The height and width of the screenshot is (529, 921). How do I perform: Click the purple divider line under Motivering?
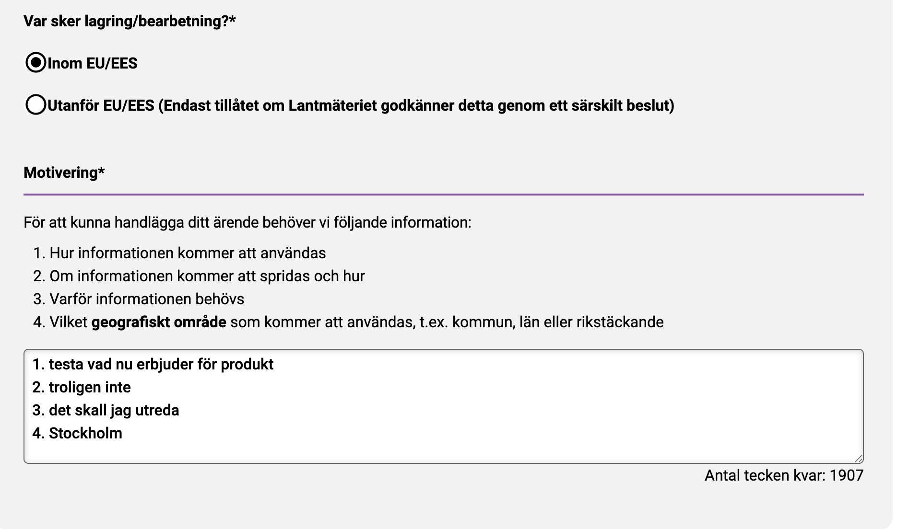443,195
